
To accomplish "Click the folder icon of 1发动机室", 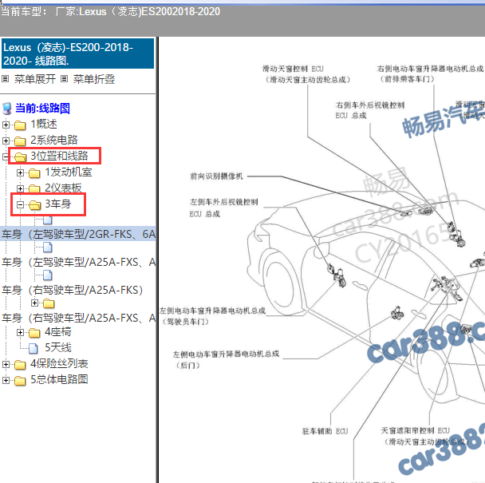I will (x=34, y=173).
